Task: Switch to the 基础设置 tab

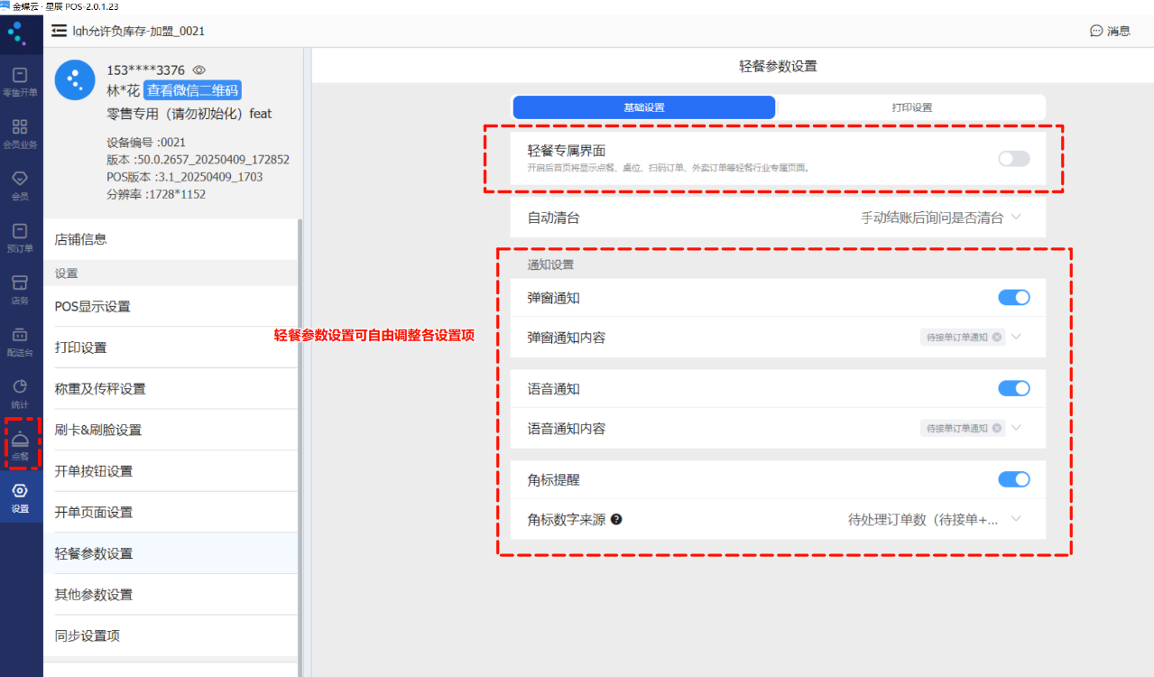Action: tap(644, 107)
